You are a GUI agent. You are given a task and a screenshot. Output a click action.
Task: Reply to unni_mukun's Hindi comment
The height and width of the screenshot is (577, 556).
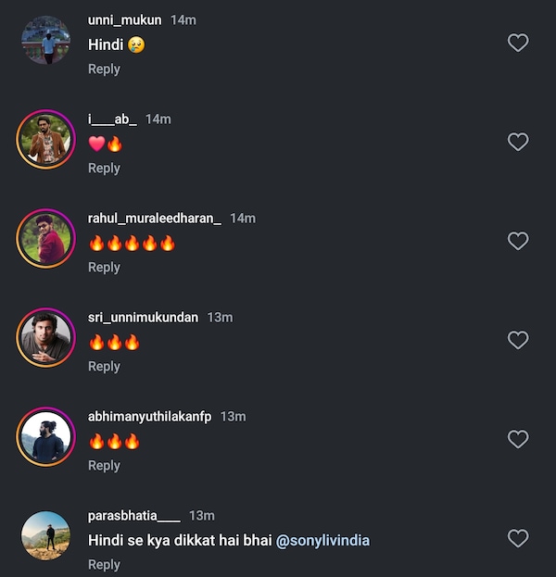pos(104,69)
